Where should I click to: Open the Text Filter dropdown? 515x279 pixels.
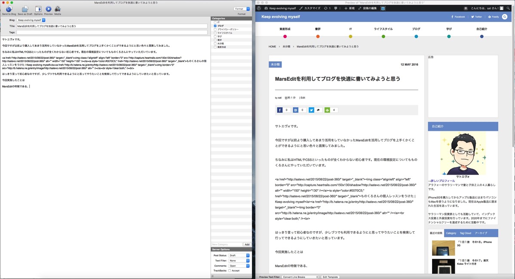(x=239, y=261)
